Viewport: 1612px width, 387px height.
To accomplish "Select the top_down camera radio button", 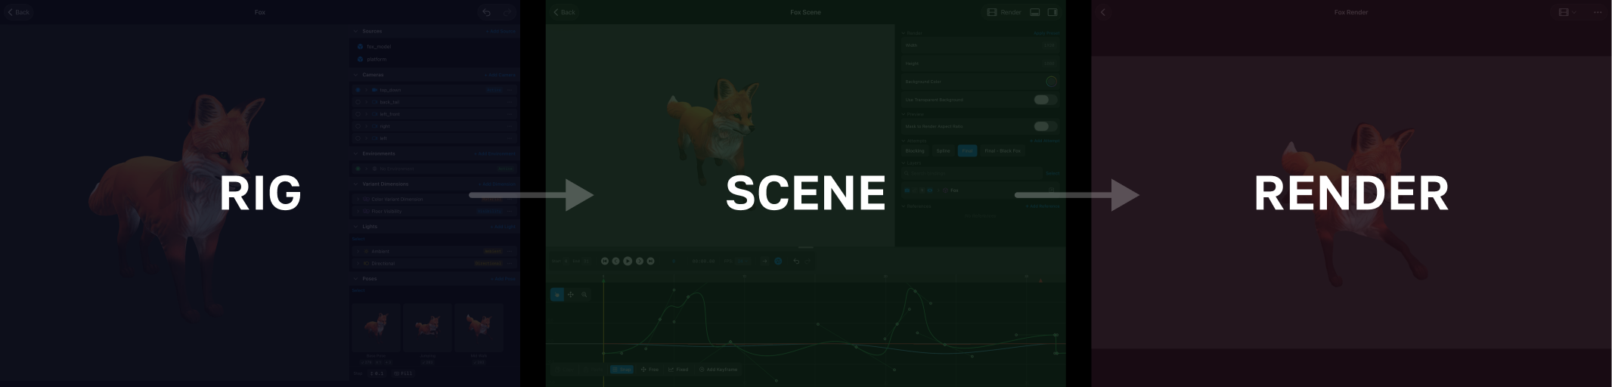I will (358, 89).
